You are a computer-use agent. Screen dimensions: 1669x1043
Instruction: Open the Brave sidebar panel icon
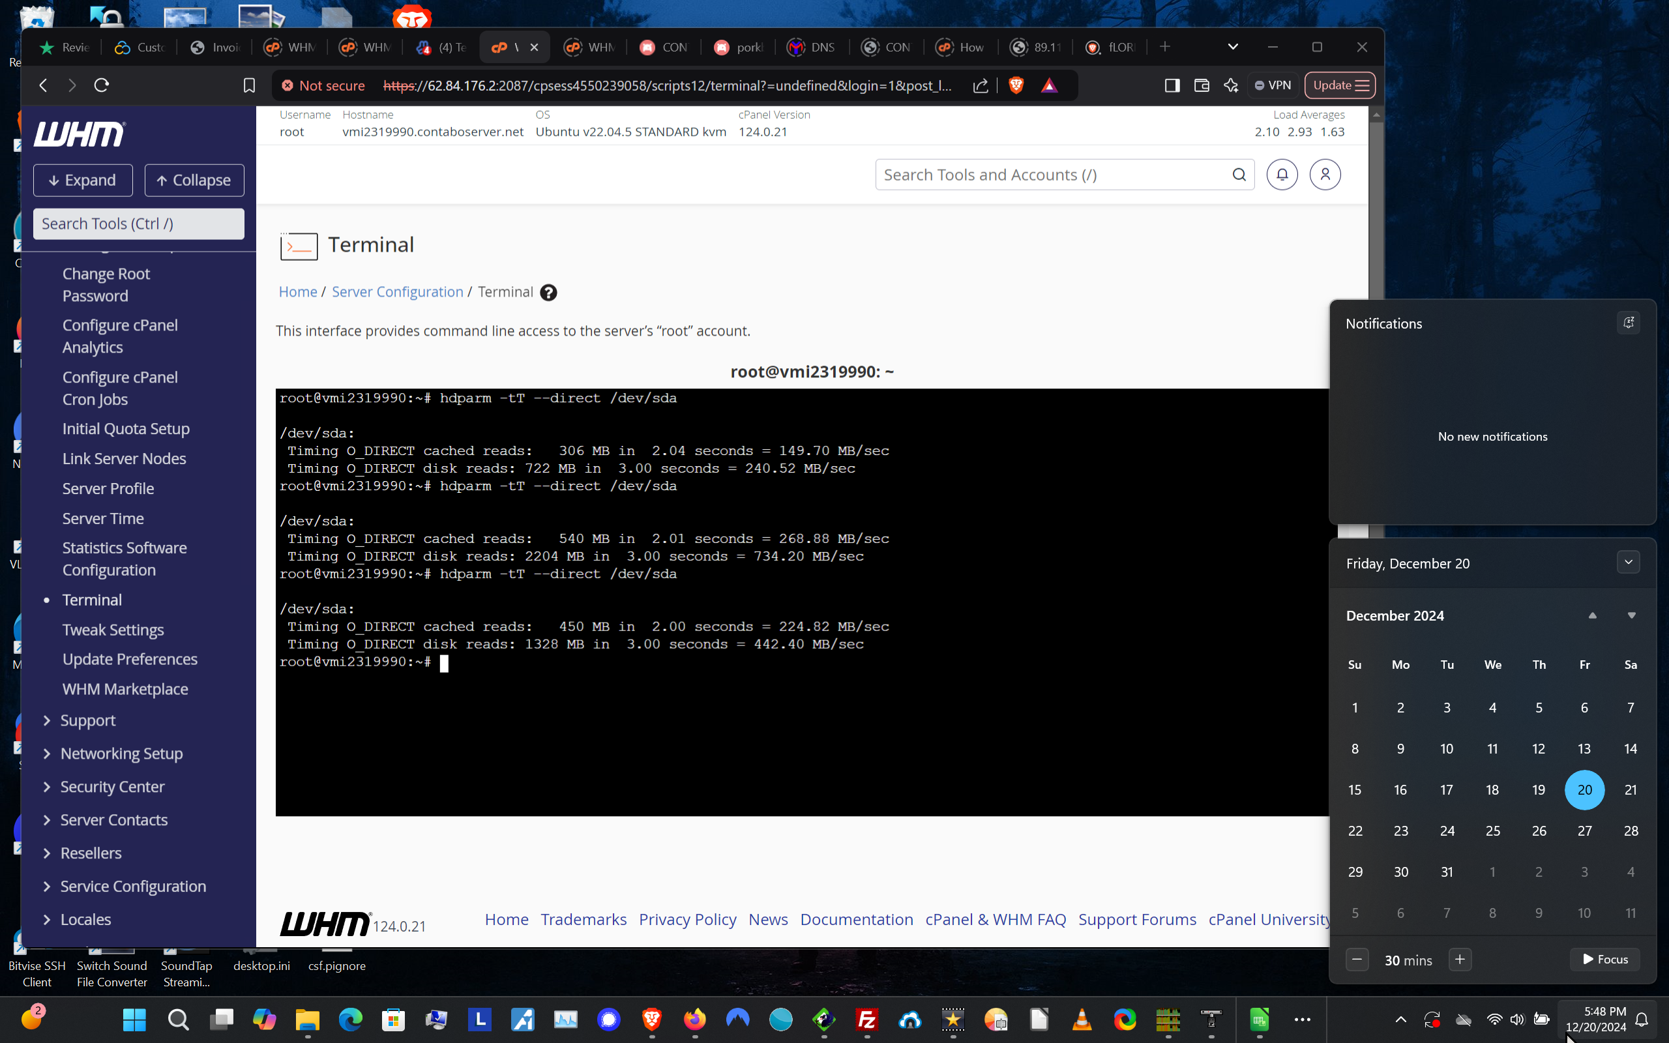tap(1172, 85)
